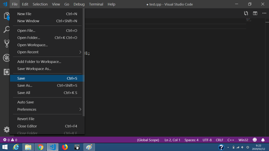Click Spaces: 4 indentation setting

(x=192, y=140)
